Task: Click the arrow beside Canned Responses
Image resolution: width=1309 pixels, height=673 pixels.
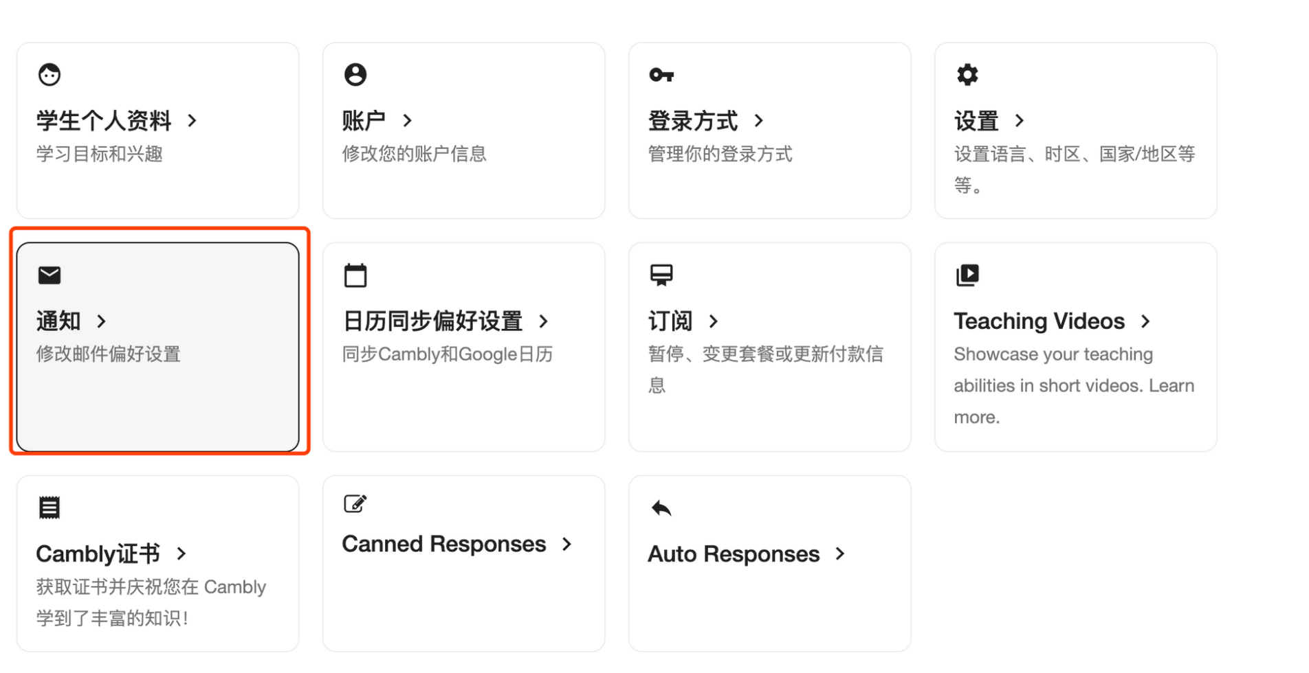Action: pos(567,544)
